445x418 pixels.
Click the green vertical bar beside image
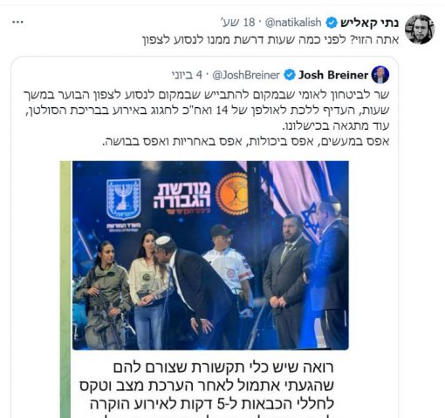click(x=65, y=289)
